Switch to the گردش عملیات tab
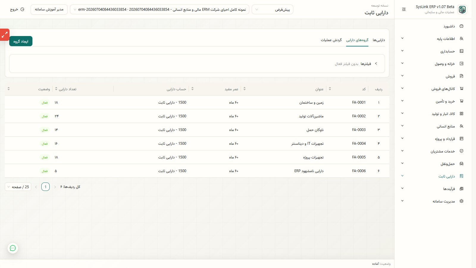 coord(331,40)
